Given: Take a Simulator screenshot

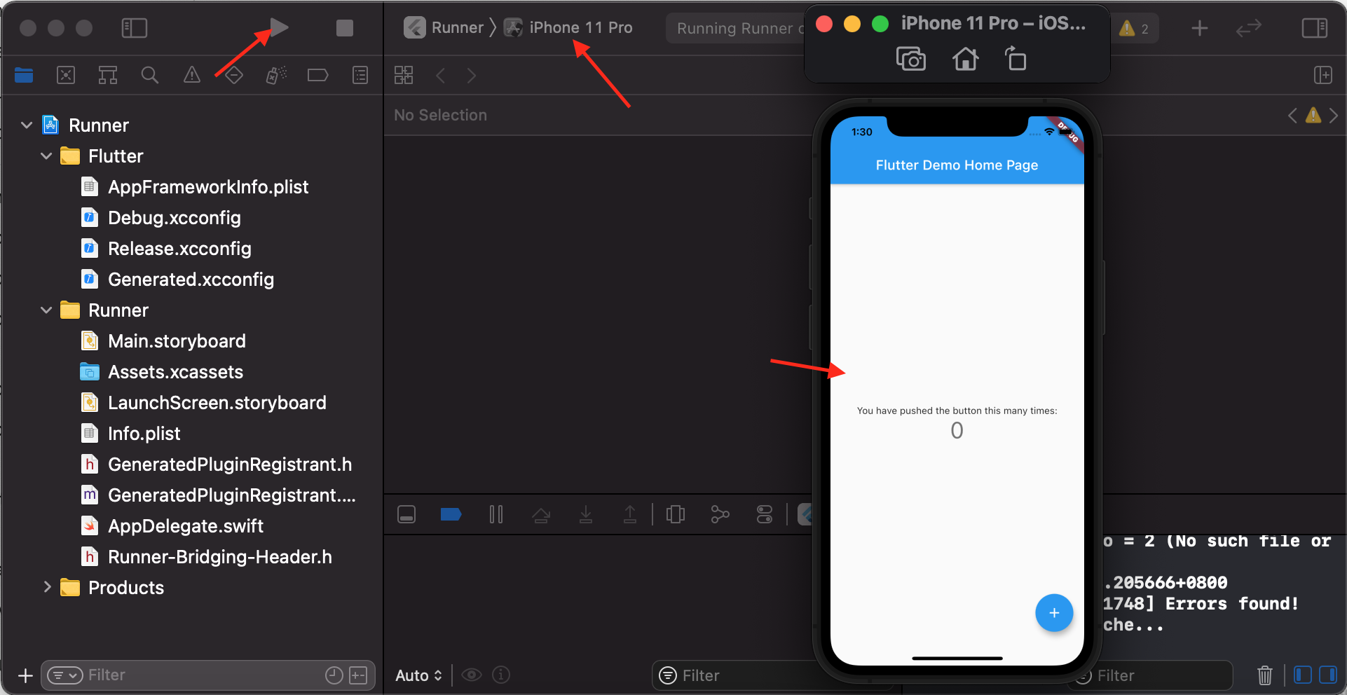Looking at the screenshot, I should point(911,60).
